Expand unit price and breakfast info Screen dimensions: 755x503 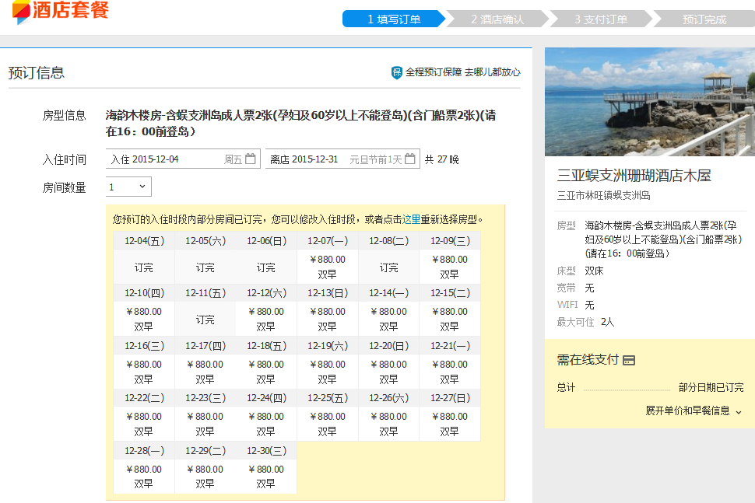pos(694,410)
